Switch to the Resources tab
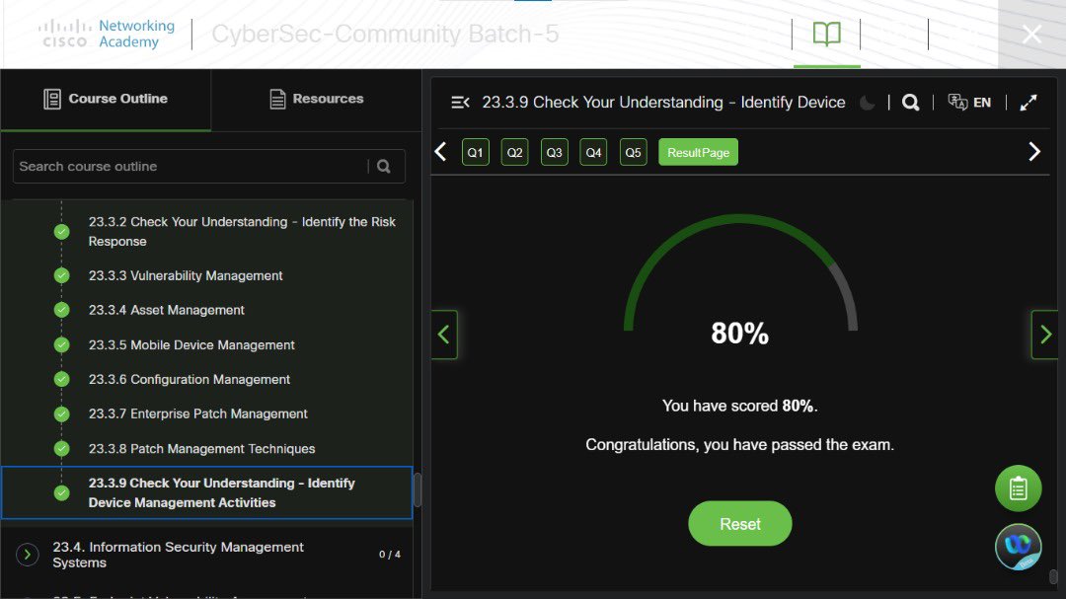The height and width of the screenshot is (599, 1066). 316,100
